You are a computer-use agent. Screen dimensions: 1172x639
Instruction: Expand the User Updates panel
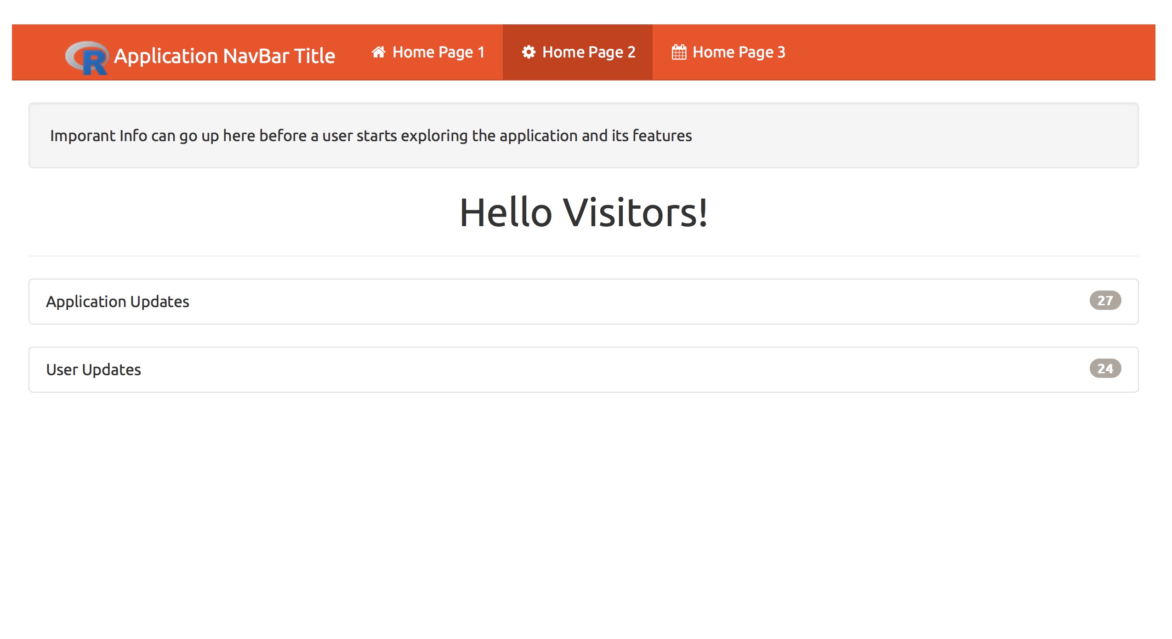583,370
